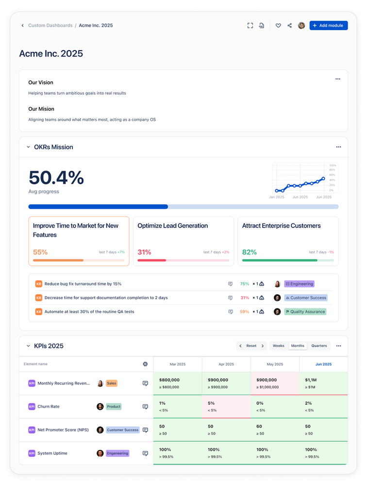Collapse the OKRs Mission section
Image resolution: width=367 pixels, height=486 pixels.
[28, 147]
